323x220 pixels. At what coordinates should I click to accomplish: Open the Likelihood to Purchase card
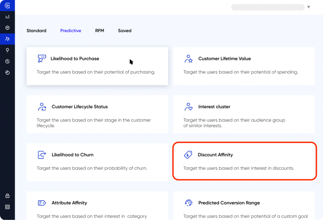click(97, 66)
